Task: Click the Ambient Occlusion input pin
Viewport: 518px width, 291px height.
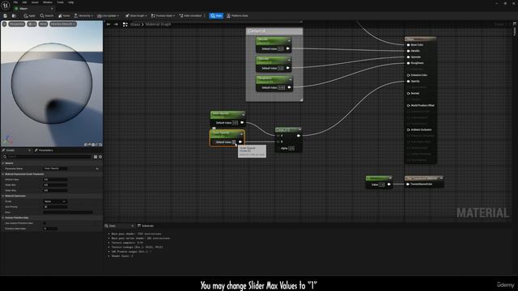Action: [408, 129]
